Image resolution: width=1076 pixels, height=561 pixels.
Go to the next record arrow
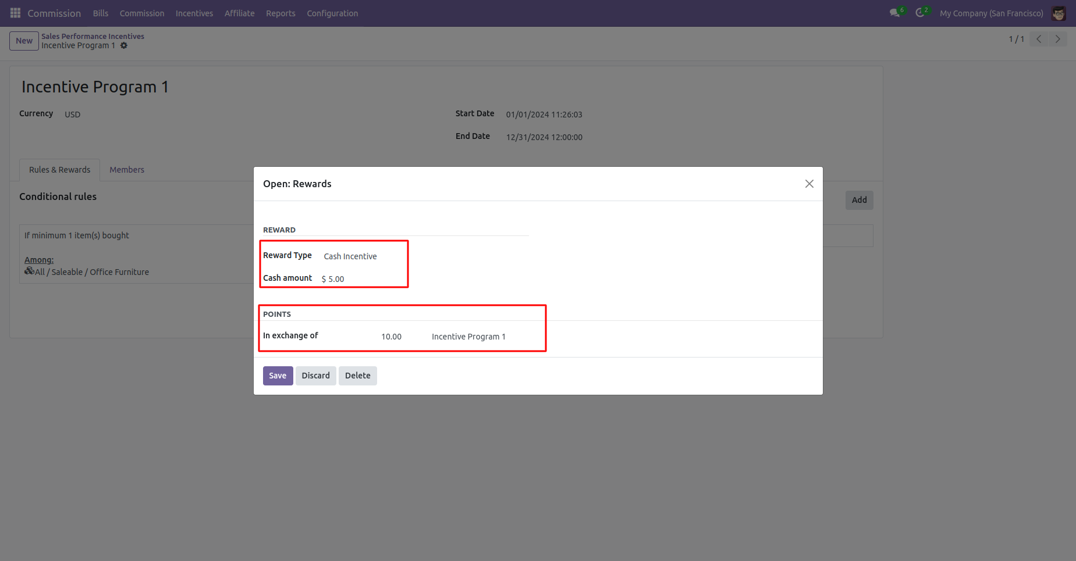pyautogui.click(x=1057, y=39)
